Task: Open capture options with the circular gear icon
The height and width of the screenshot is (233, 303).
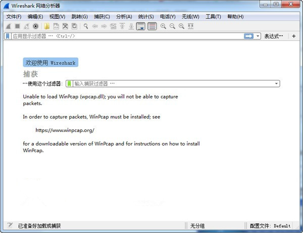Action: tap(35, 26)
